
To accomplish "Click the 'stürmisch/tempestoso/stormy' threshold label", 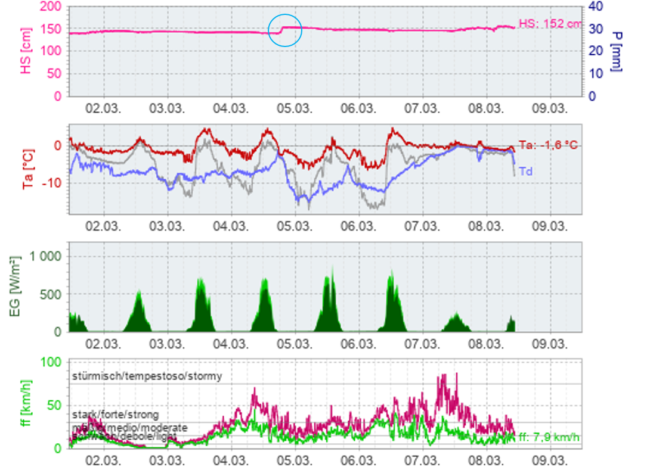I will click(x=147, y=376).
